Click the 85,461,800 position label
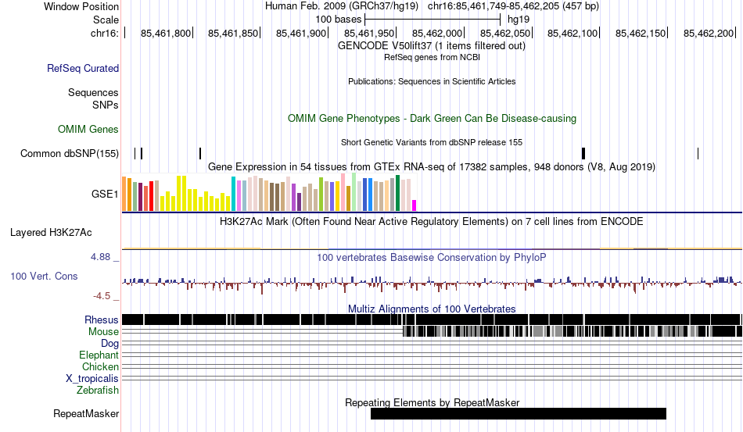Viewport: 743px width, 432px height. click(x=165, y=33)
